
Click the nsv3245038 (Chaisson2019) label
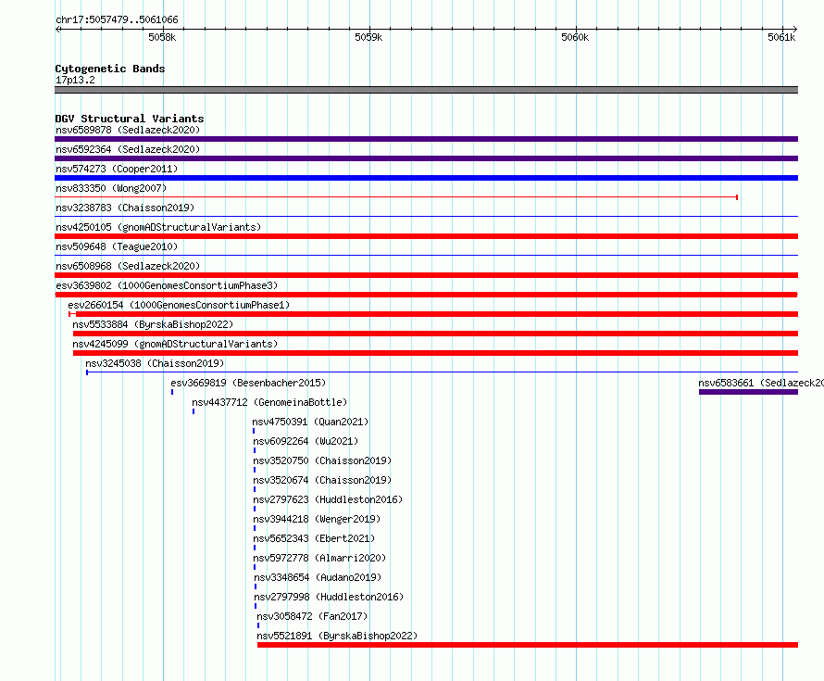coord(155,363)
